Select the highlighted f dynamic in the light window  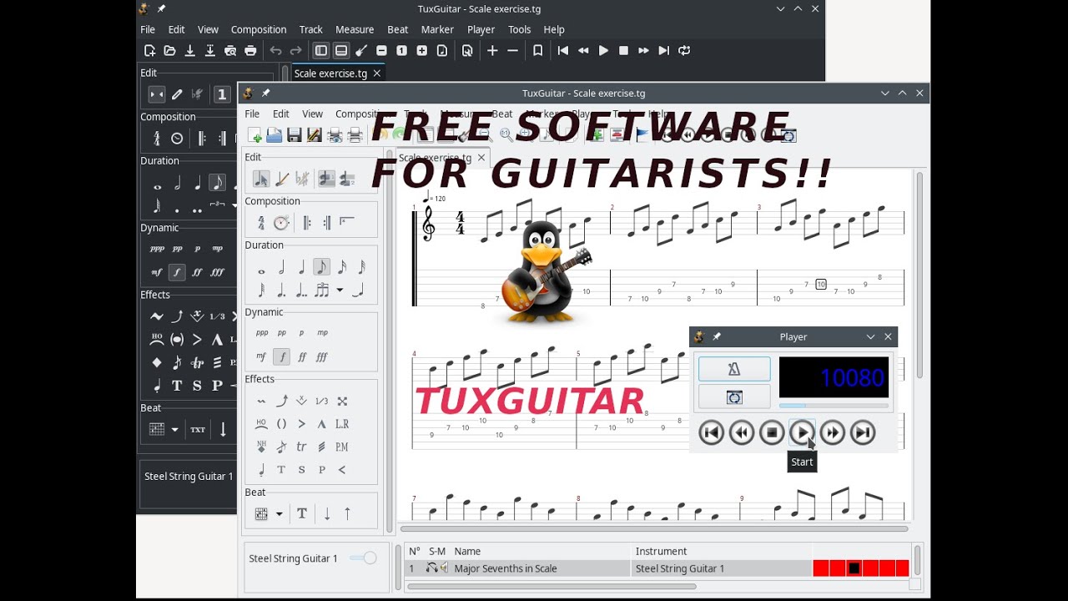pyautogui.click(x=282, y=356)
